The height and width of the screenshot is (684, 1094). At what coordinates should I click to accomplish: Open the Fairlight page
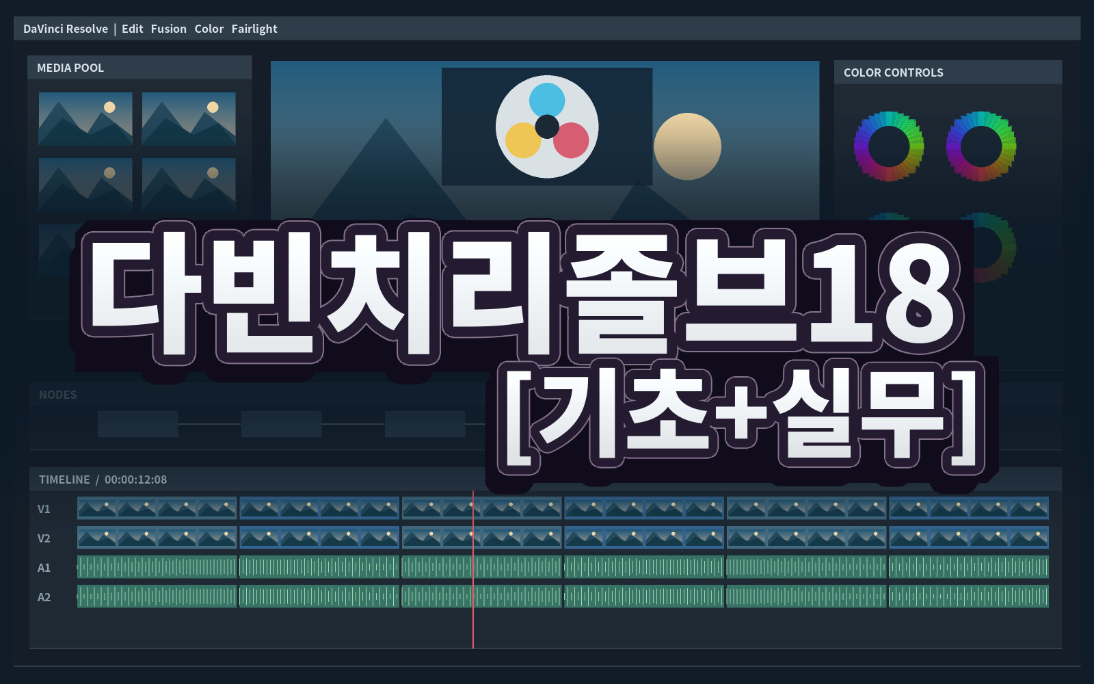click(254, 29)
